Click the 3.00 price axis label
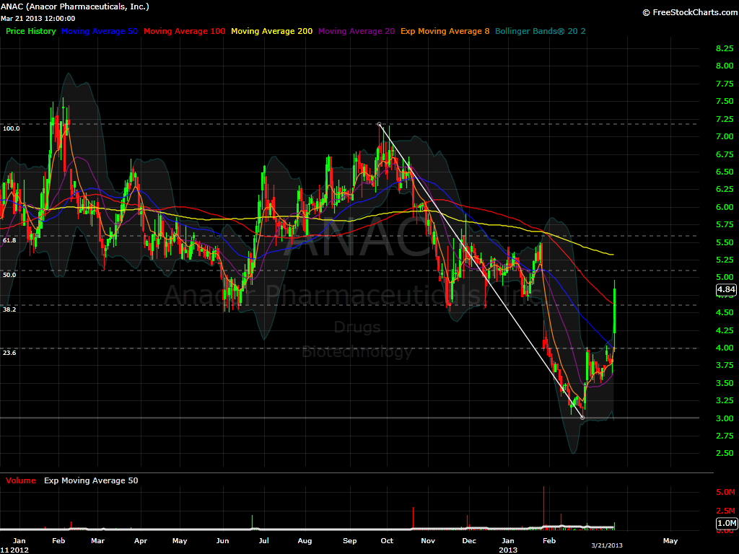739x554 pixels. pyautogui.click(x=725, y=419)
